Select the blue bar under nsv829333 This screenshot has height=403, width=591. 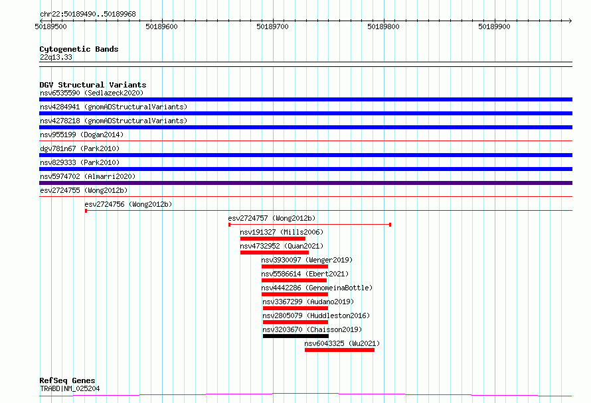(305, 169)
